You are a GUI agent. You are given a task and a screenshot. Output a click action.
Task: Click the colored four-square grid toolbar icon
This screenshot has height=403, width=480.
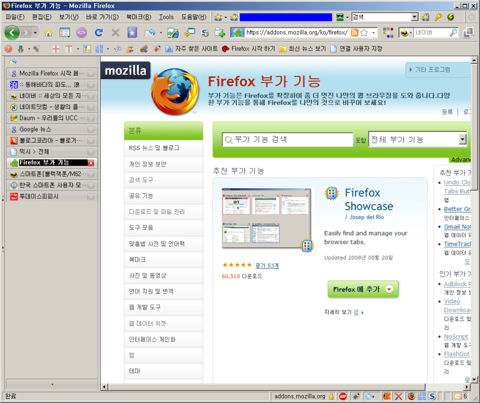pyautogui.click(x=87, y=49)
